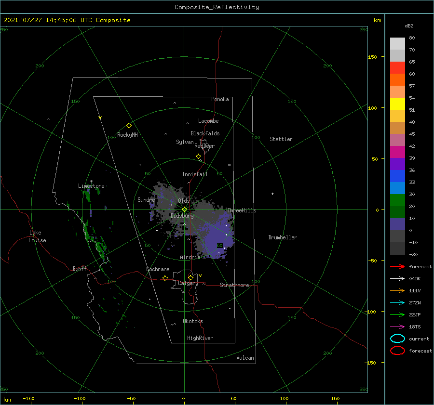Click the green 22JP arrow in legend
Image resolution: width=434 pixels, height=405 pixels.
click(397, 314)
